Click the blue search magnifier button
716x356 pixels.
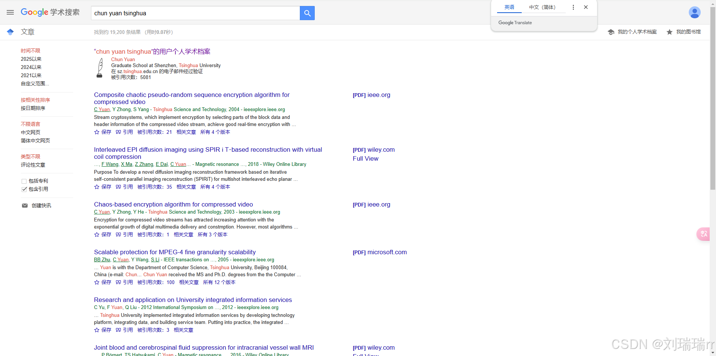307,13
